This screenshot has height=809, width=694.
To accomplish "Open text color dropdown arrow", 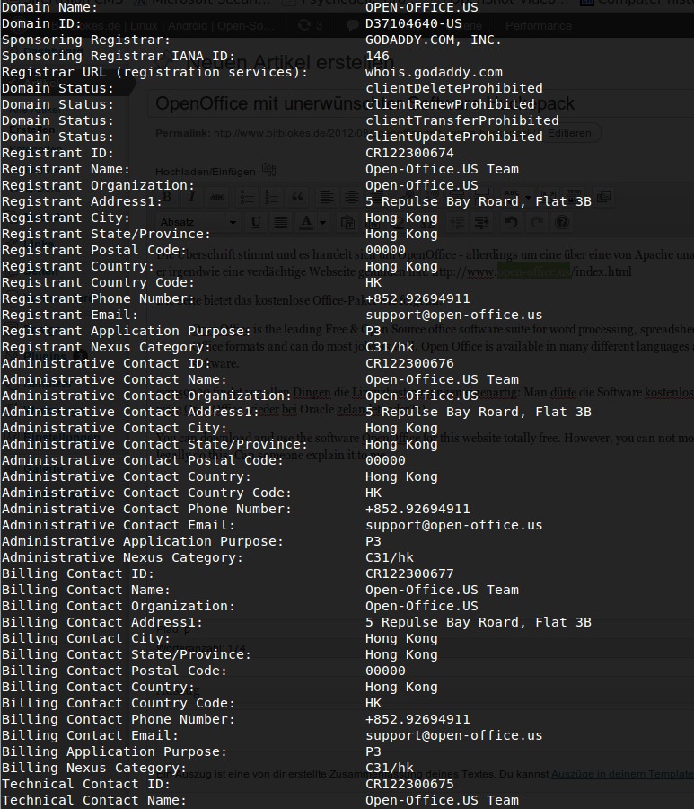I will [x=322, y=222].
